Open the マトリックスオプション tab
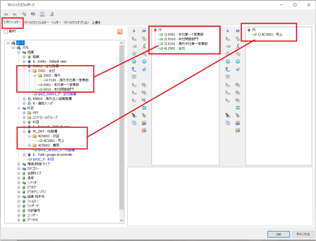 point(76,22)
